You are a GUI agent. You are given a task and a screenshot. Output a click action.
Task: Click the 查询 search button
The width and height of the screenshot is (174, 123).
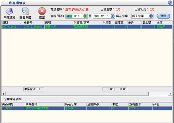pyautogui.click(x=163, y=16)
